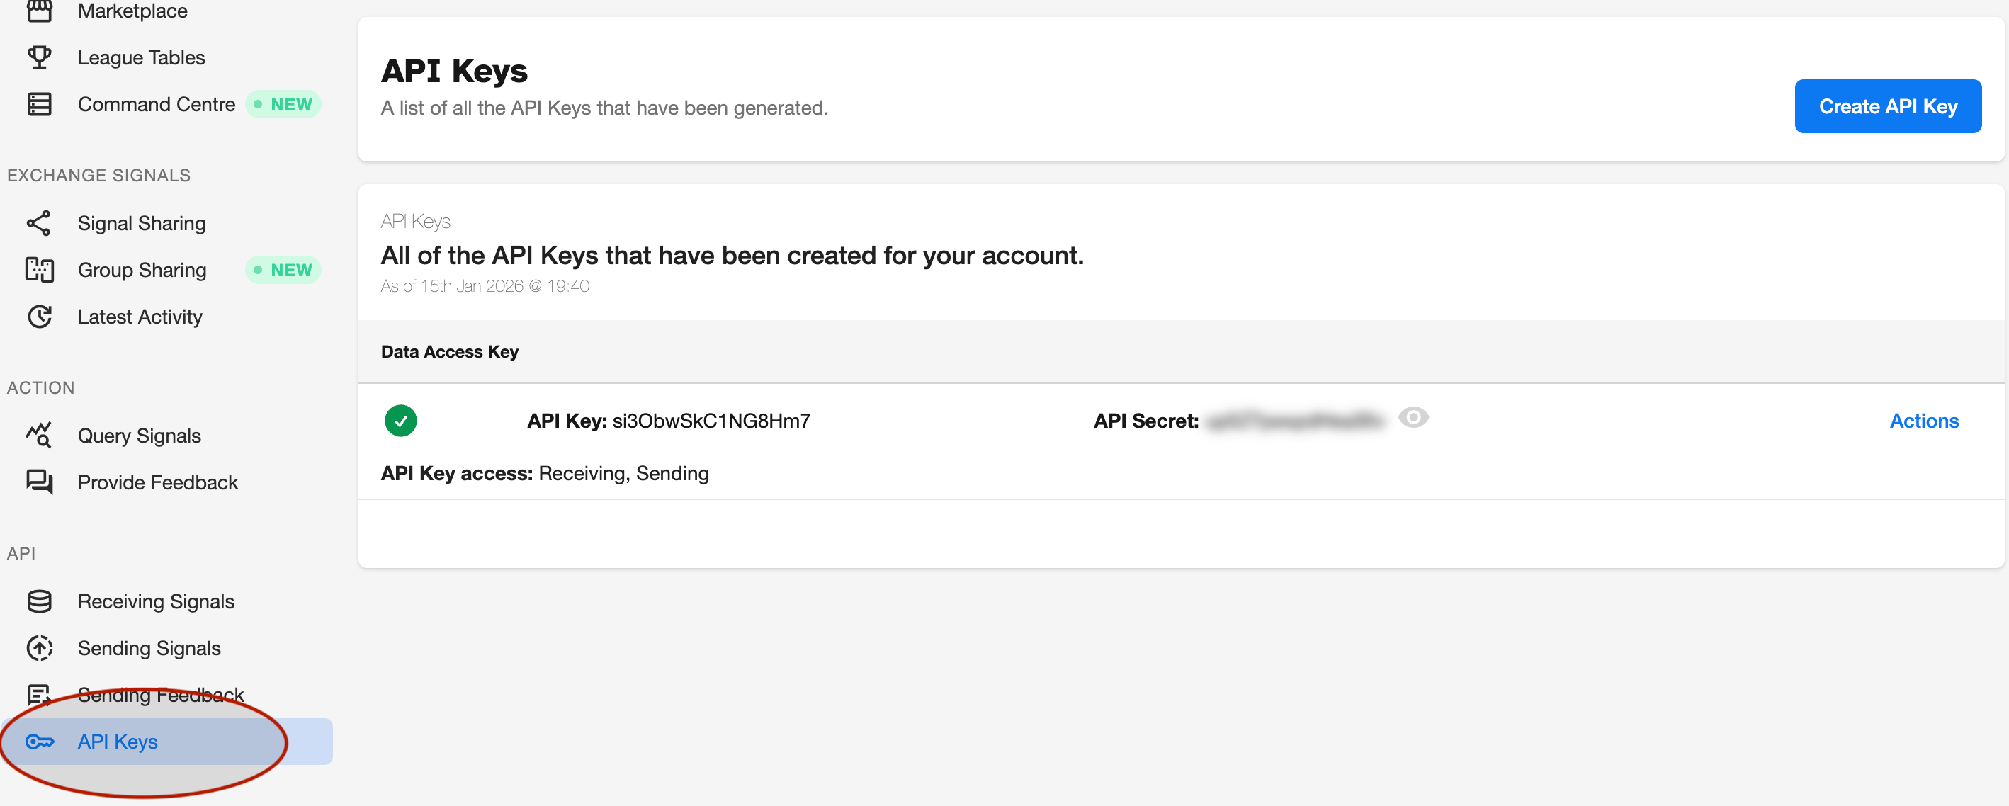Click the API Keys key icon
This screenshot has height=806, width=2009.
(39, 742)
